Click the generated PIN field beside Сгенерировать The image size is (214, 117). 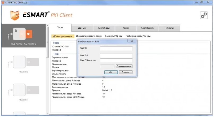tap(107, 66)
